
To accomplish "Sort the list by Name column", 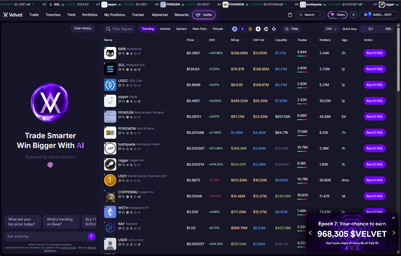I will (110, 40).
